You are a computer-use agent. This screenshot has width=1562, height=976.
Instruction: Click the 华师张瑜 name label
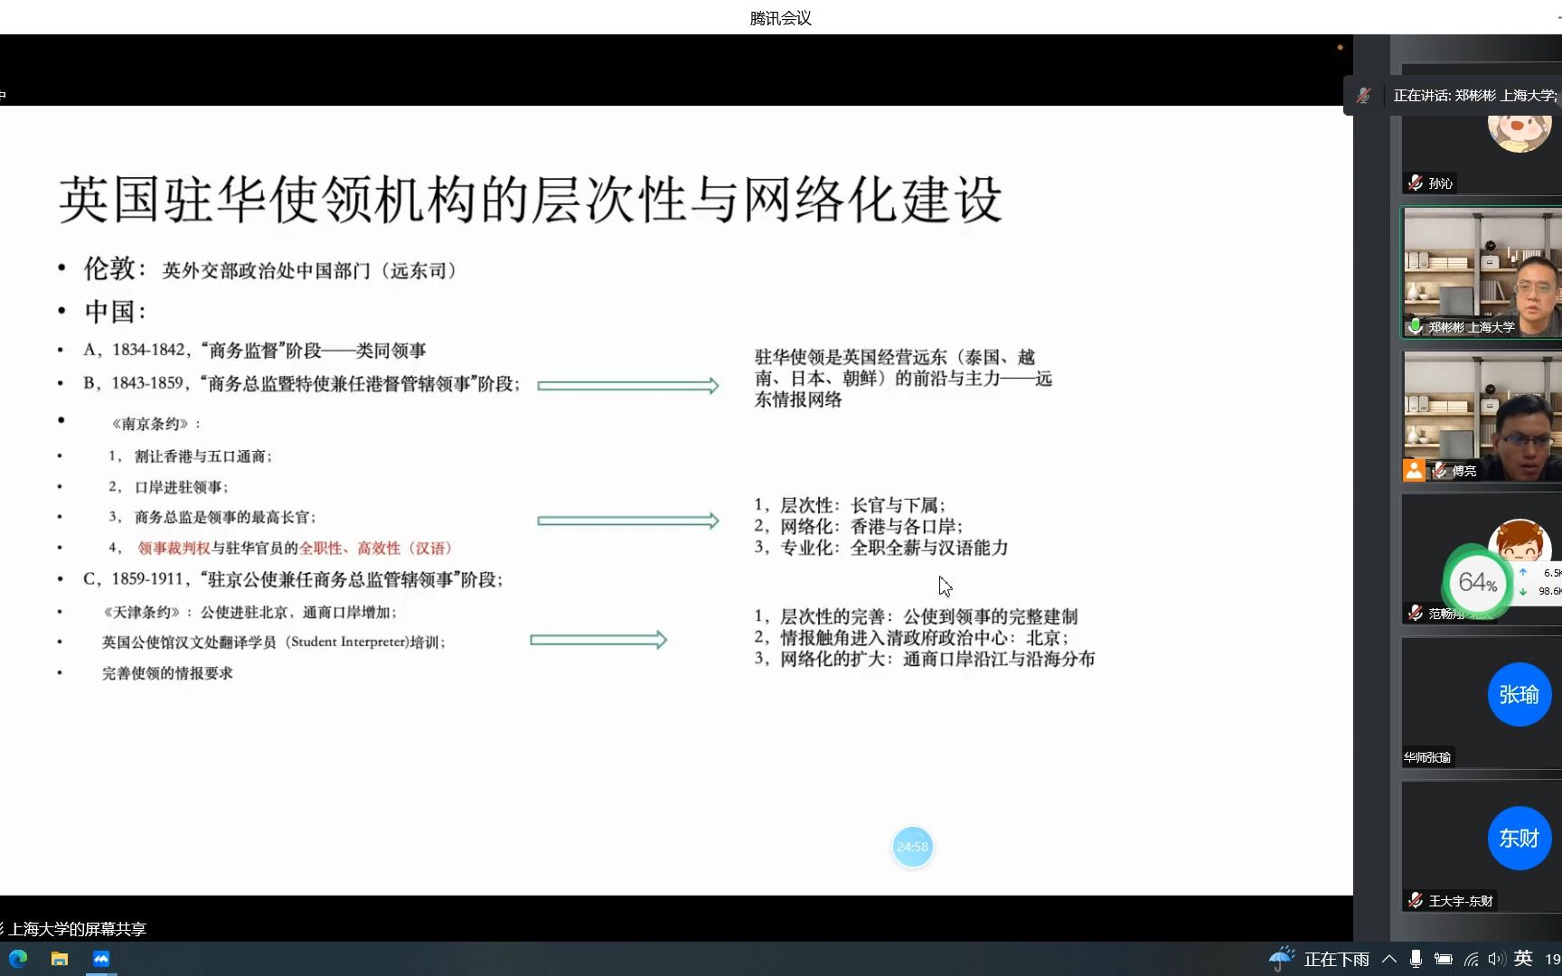point(1427,757)
